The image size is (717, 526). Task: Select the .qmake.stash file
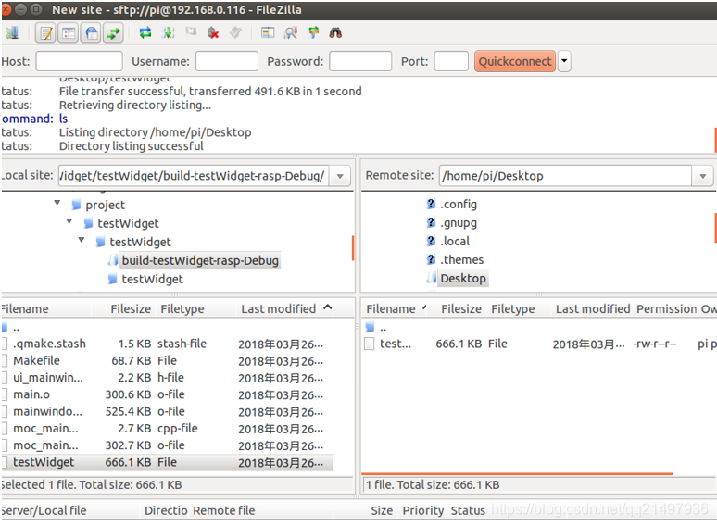pos(168,344)
